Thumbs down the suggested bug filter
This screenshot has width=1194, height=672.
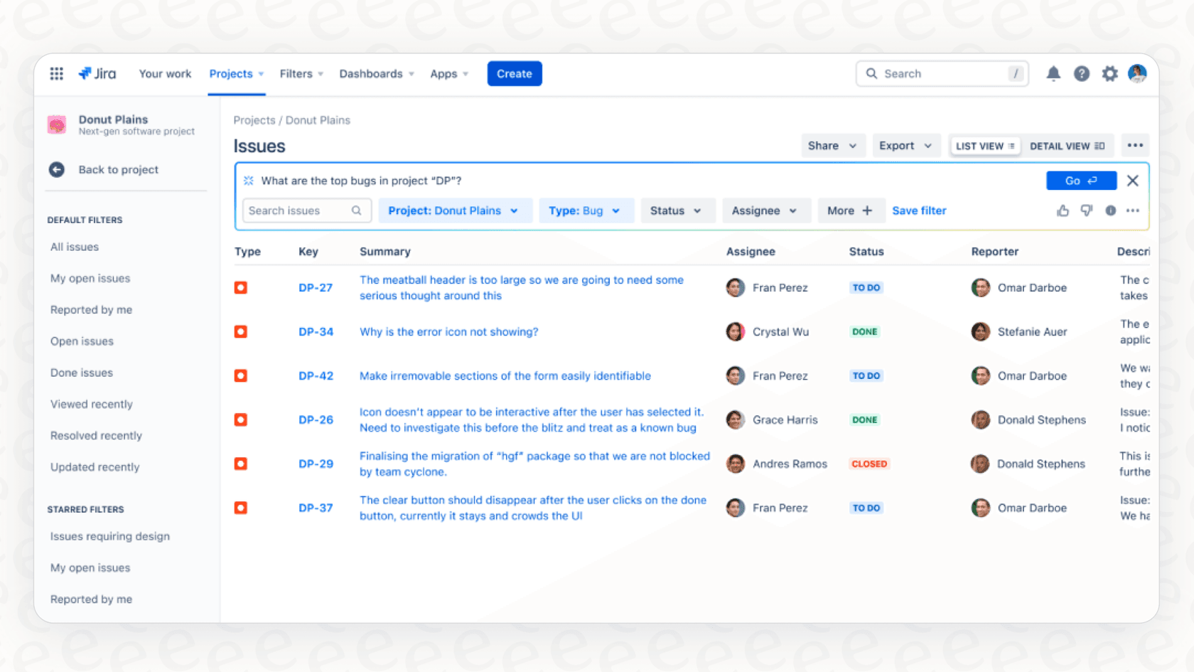tap(1086, 210)
